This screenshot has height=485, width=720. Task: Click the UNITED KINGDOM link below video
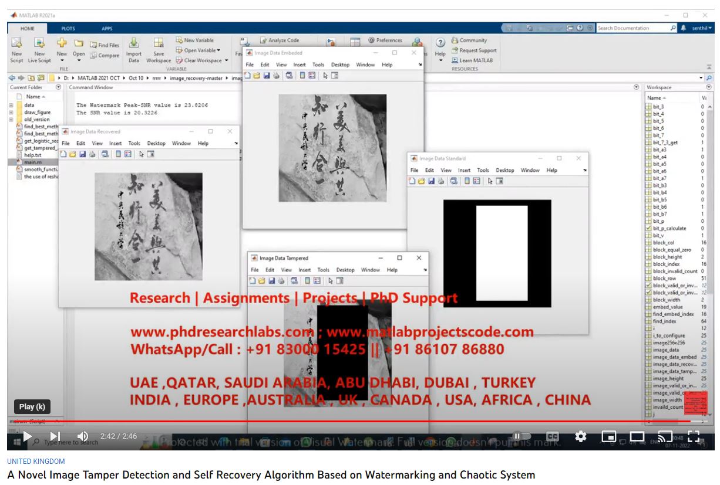click(36, 462)
